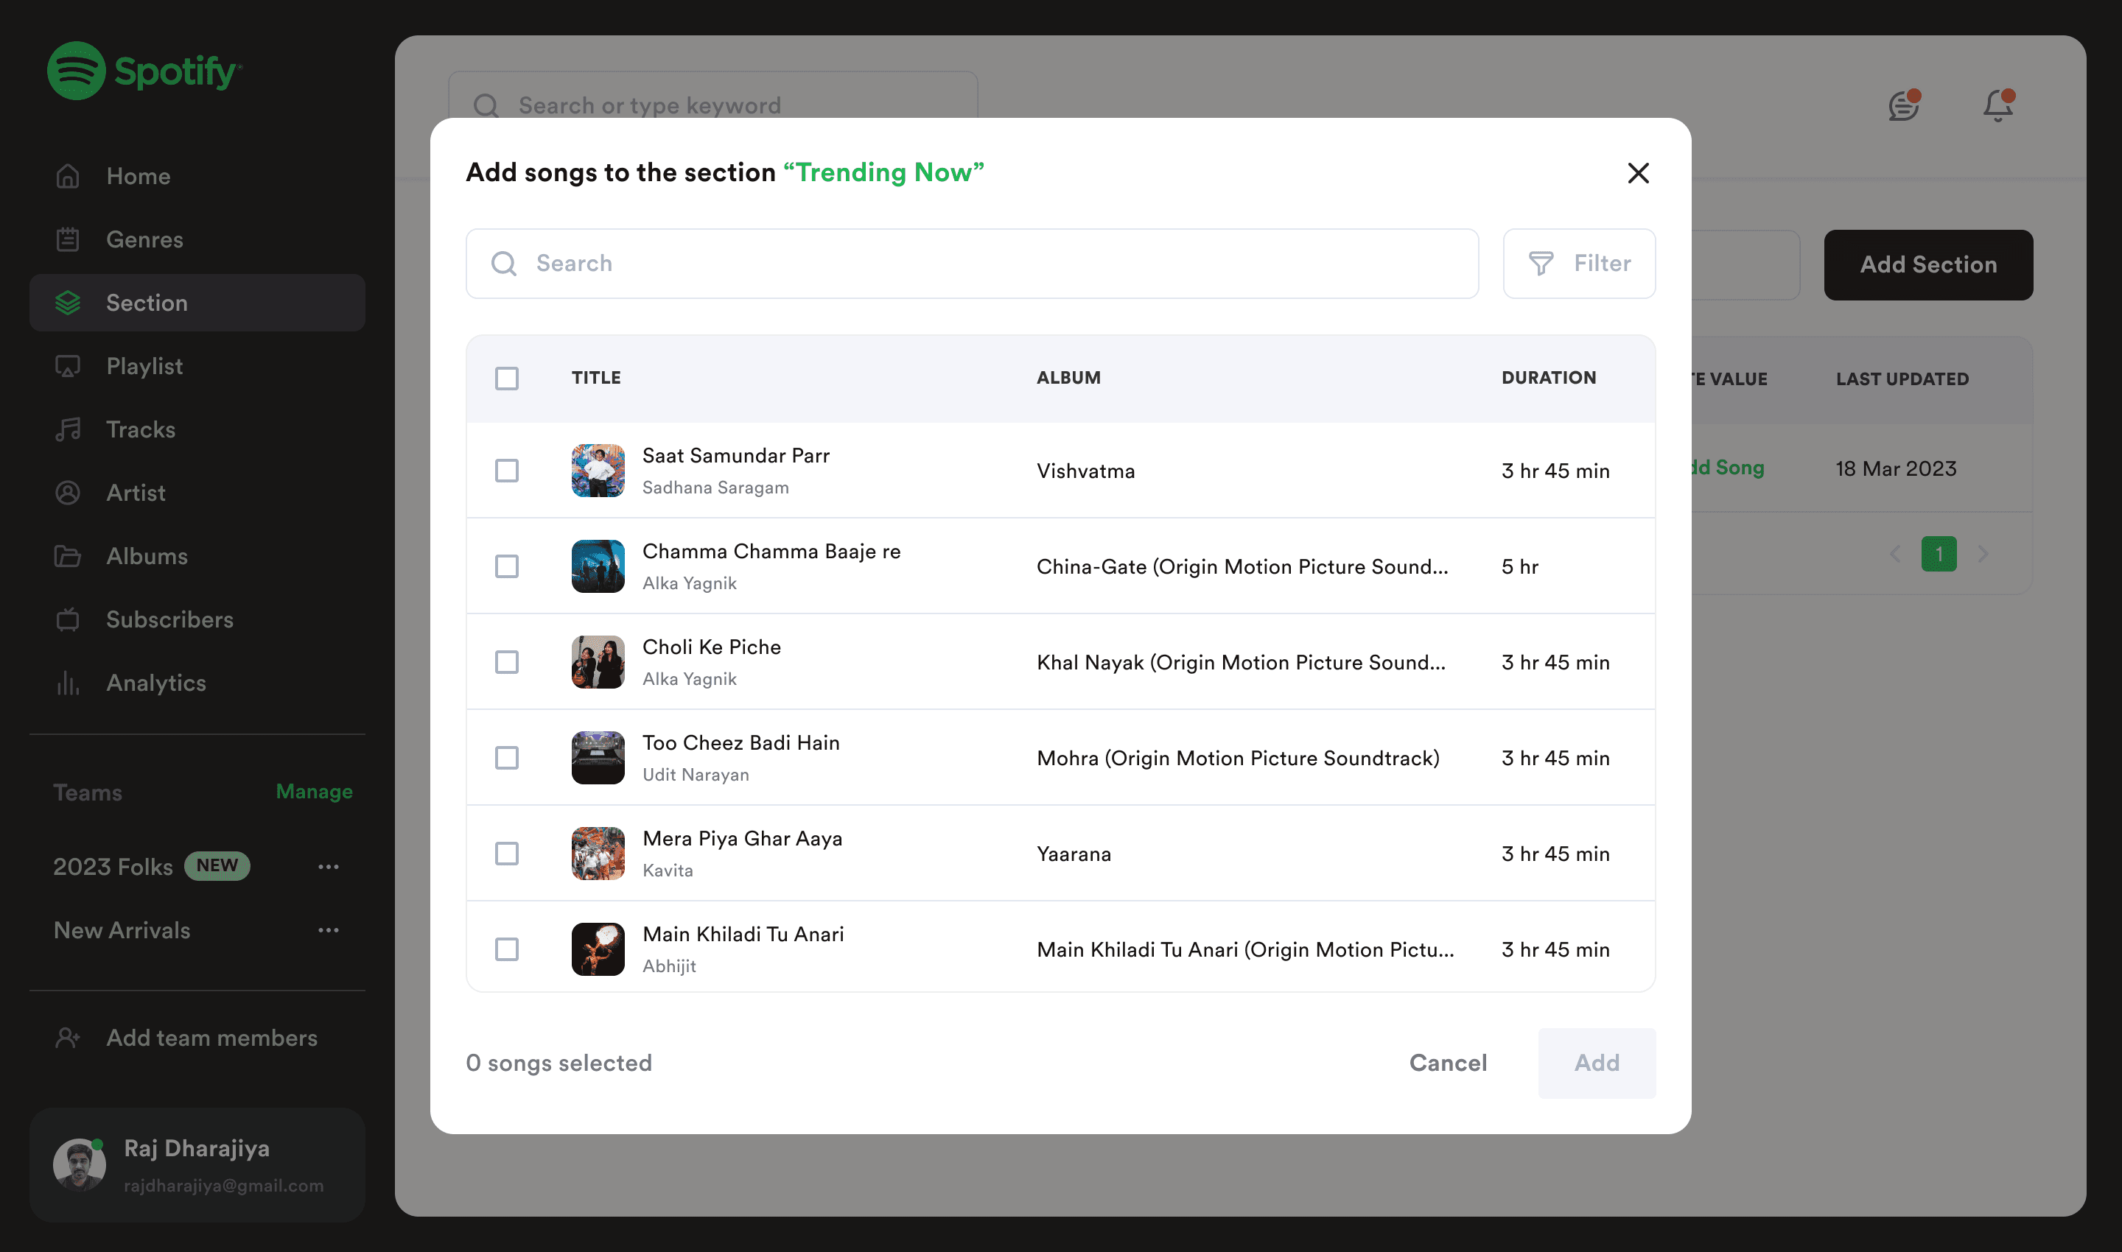The image size is (2122, 1252).
Task: Click the search magnifier icon in dialog
Action: click(504, 263)
